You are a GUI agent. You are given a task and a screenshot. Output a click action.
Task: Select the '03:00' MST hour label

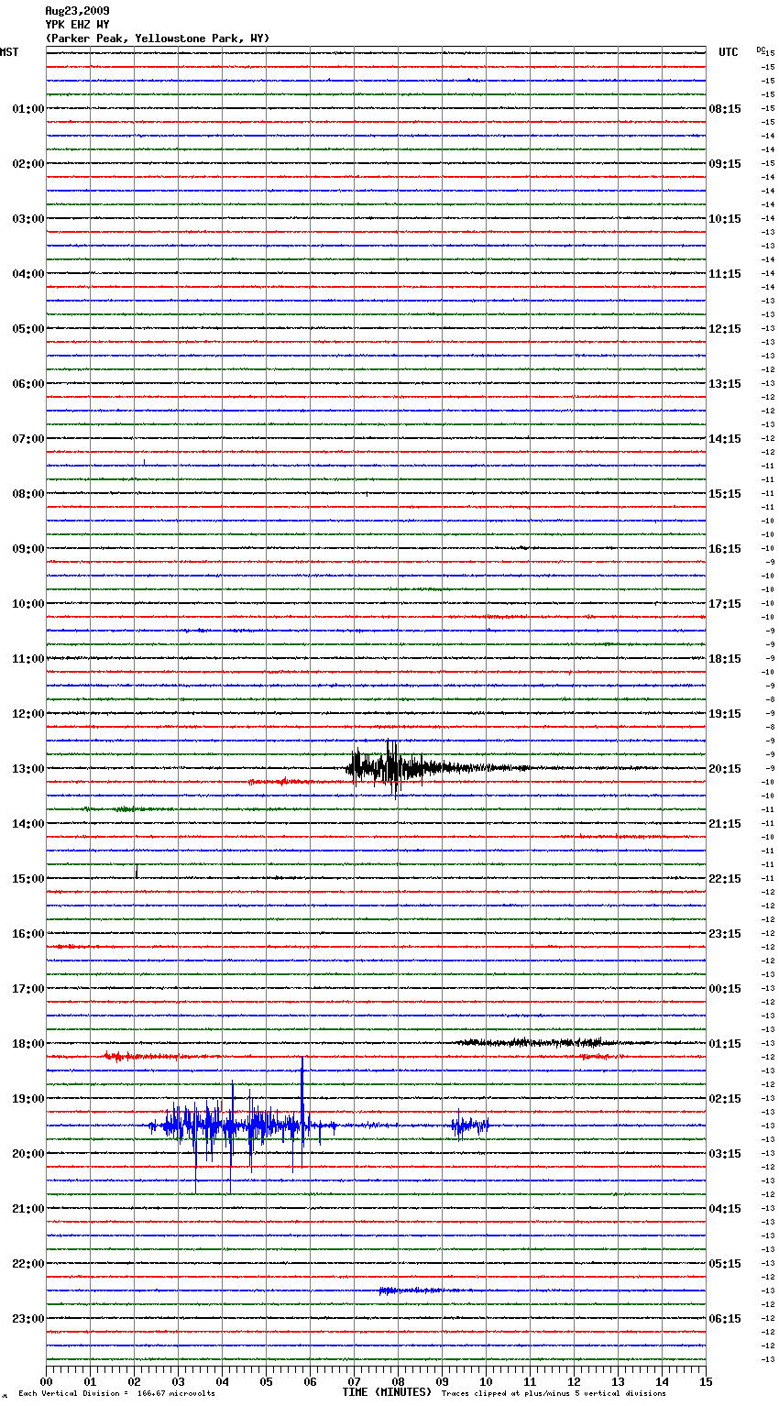28,219
